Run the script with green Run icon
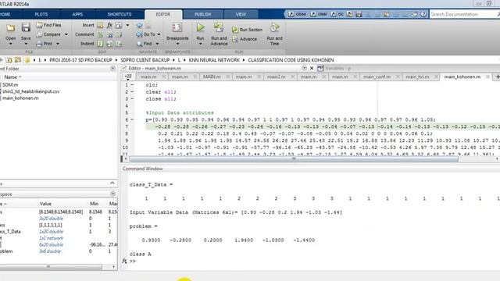Image resolution: width=500 pixels, height=281 pixels. point(201,28)
